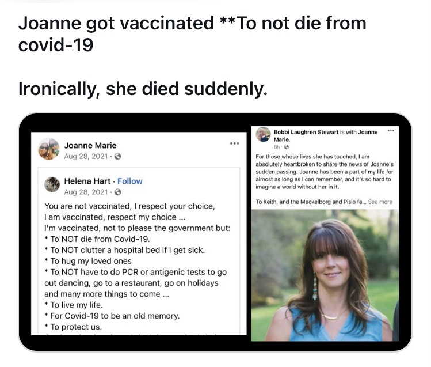The image size is (431, 367).
Task: Click the Helena Hart name link
Action: pos(88,181)
